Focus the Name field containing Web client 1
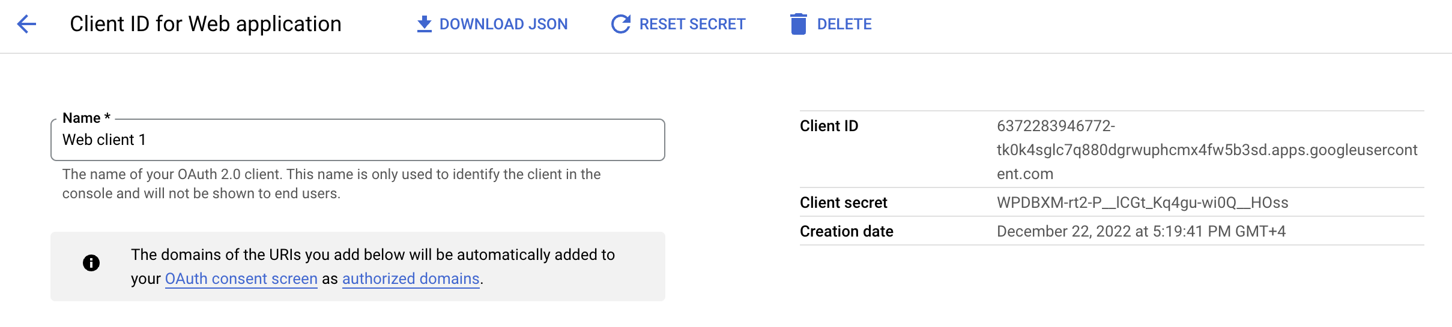This screenshot has height=327, width=1452. point(358,140)
